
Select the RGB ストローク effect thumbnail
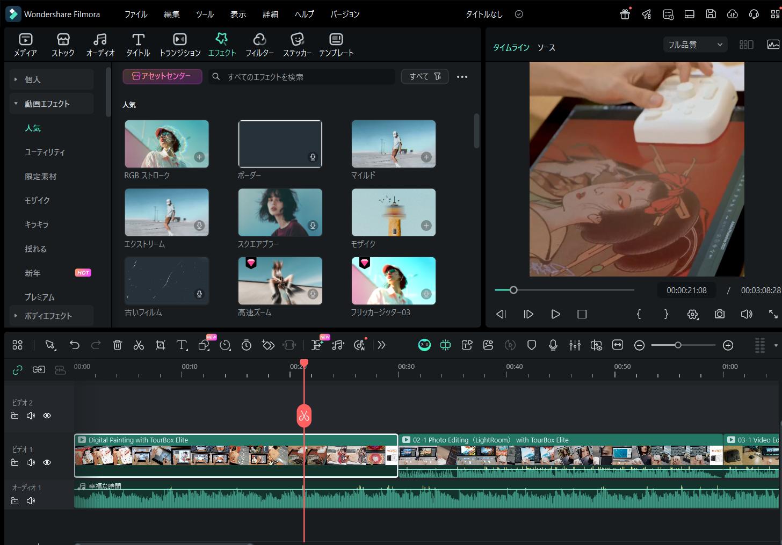click(x=166, y=144)
